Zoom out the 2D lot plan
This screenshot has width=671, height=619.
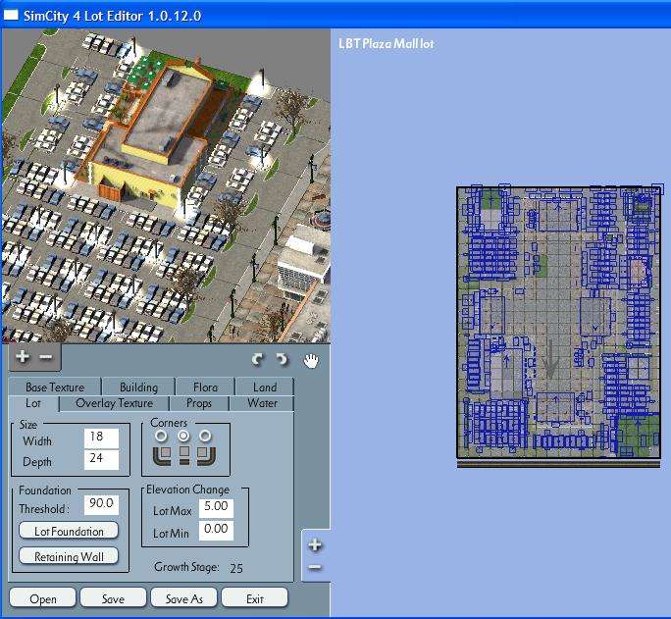pyautogui.click(x=315, y=567)
